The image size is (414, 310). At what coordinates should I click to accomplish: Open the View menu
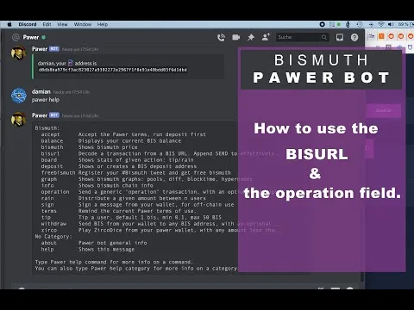point(62,24)
